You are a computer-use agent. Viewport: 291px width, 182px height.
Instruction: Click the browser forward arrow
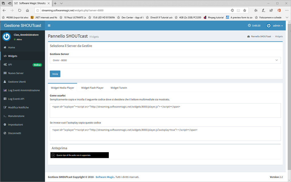[x=12, y=11]
